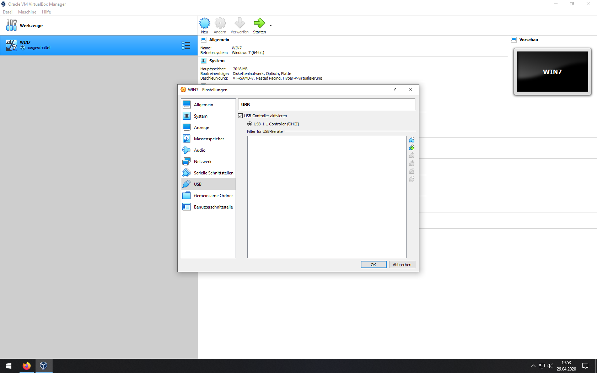This screenshot has width=597, height=373.
Task: Click the network tray icon
Action: tap(542, 366)
